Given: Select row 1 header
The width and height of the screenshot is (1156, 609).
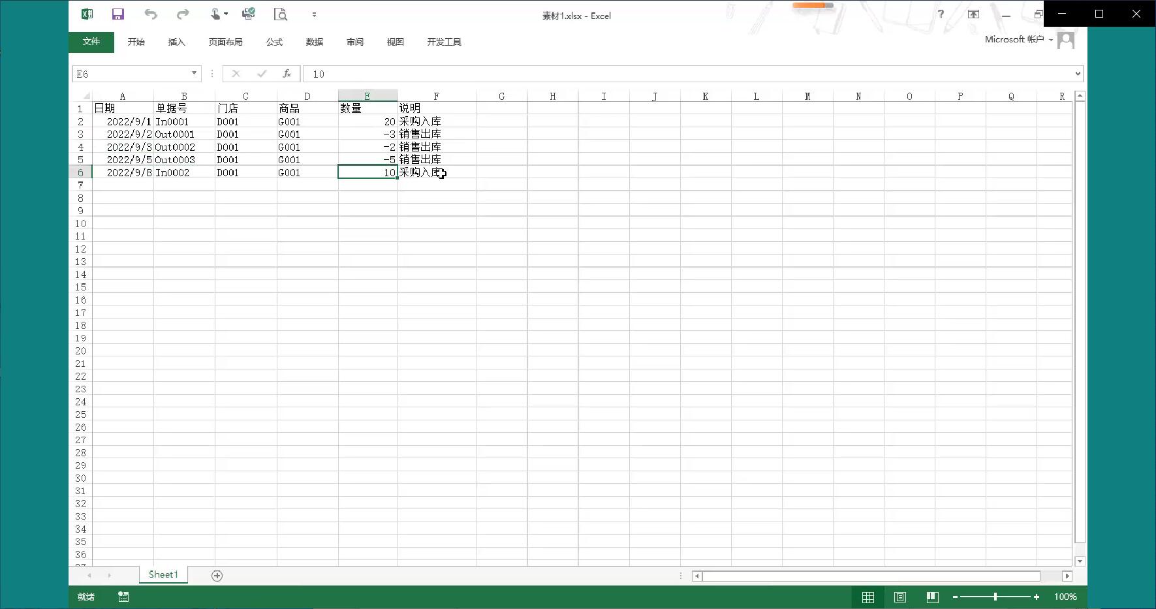Looking at the screenshot, I should coord(80,108).
